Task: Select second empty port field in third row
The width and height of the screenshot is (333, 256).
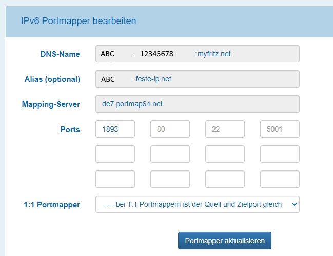Action: 170,179
